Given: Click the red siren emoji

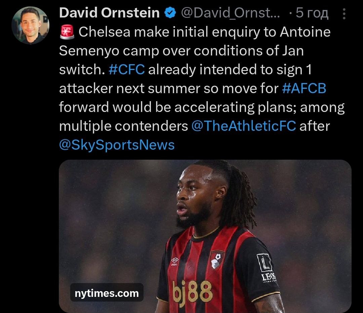Looking at the screenshot, I should click(67, 32).
